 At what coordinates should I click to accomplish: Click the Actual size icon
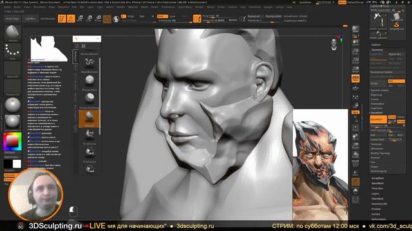pyautogui.click(x=355, y=60)
